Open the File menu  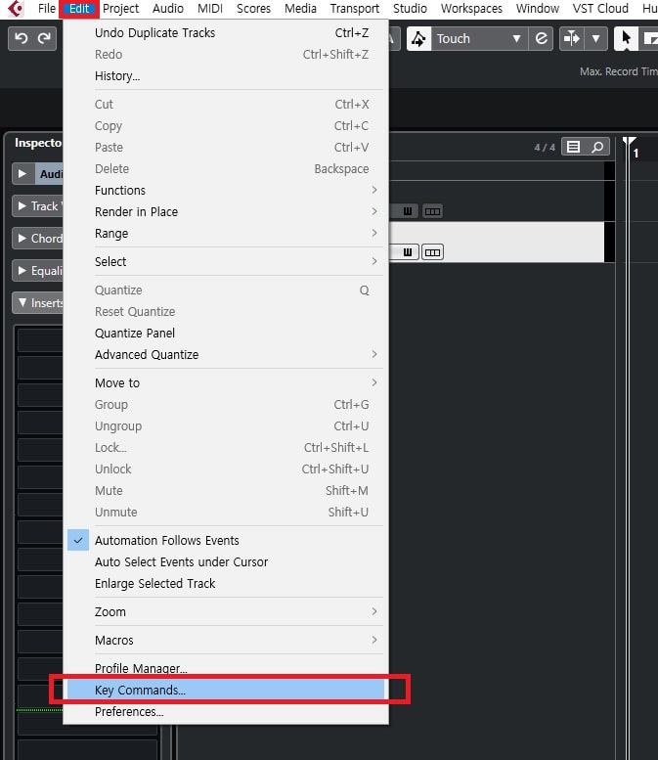coord(47,8)
